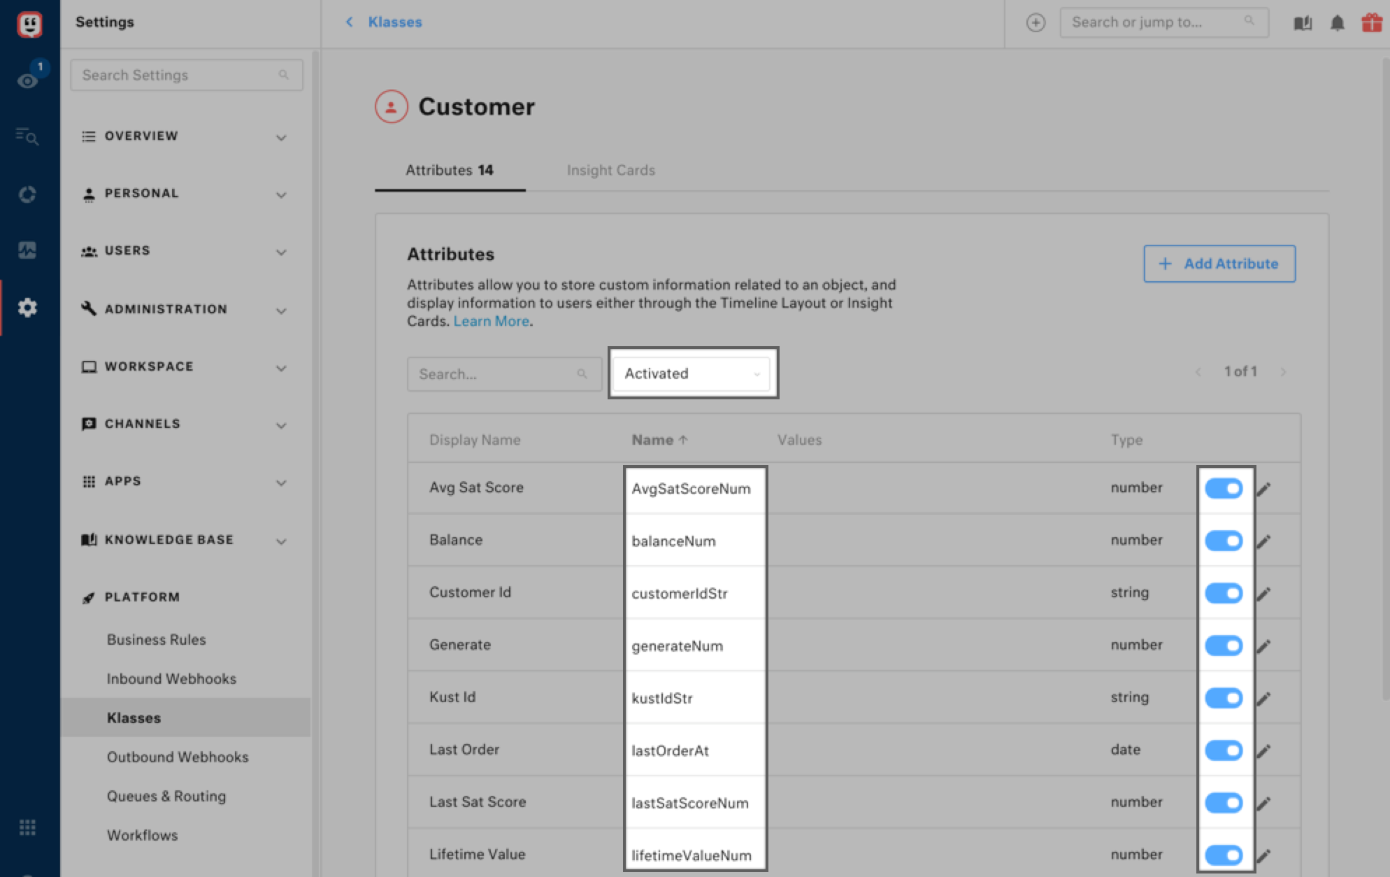Click the knowledge base book icon in top bar
This screenshot has height=877, width=1390.
[x=1302, y=23]
